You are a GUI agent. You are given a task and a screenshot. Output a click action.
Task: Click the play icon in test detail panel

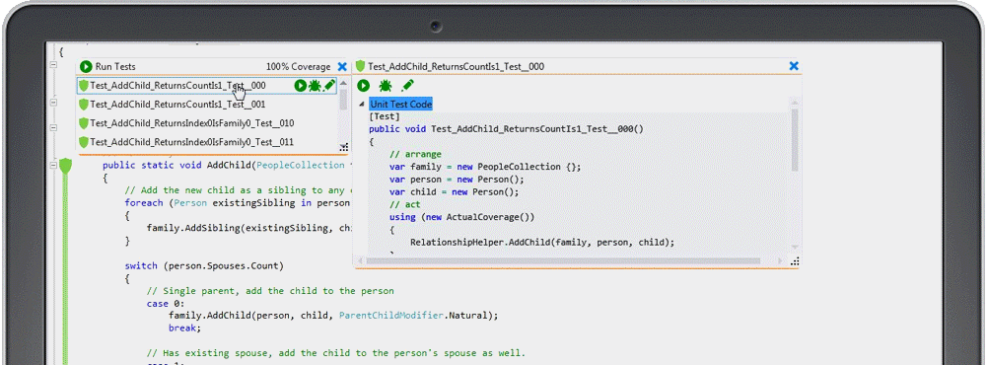click(x=363, y=86)
